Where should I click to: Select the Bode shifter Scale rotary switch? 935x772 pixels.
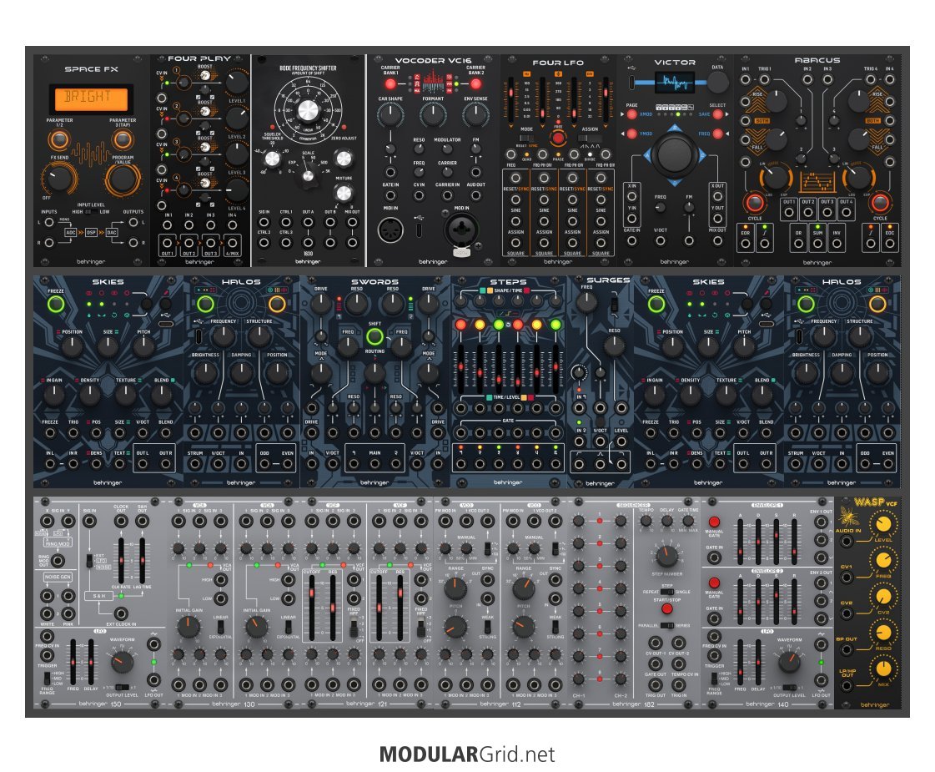308,175
